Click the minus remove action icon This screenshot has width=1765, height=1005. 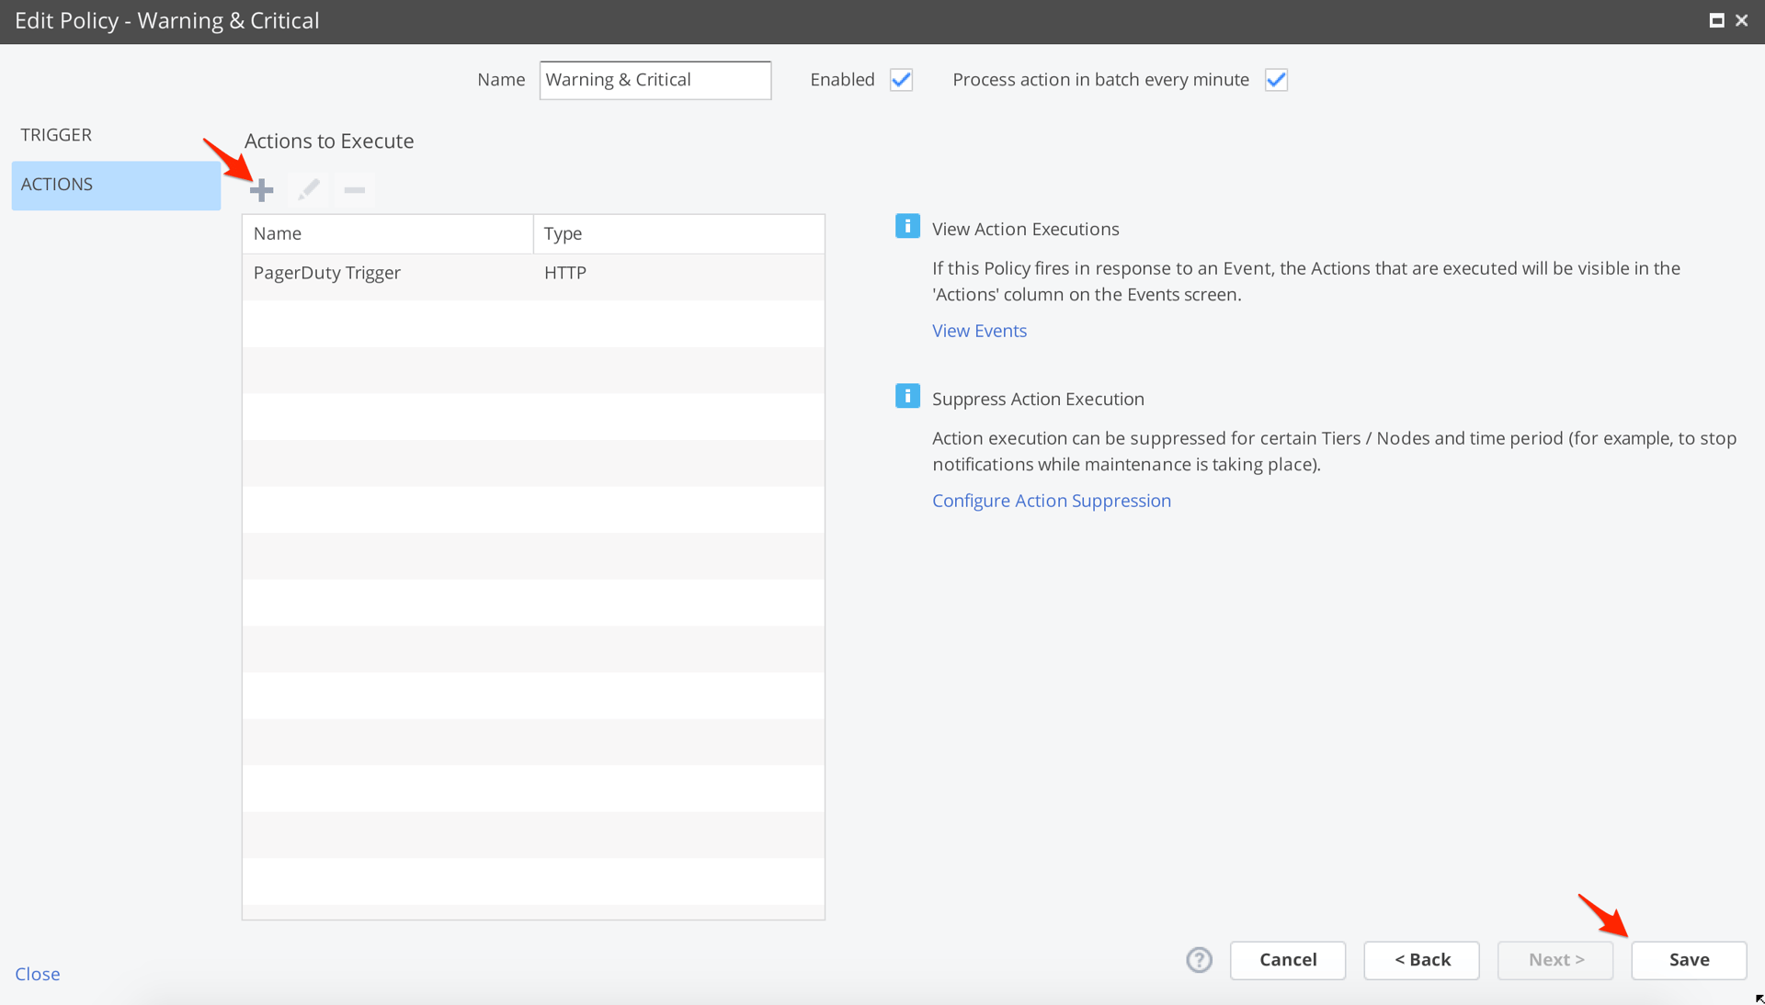point(355,190)
